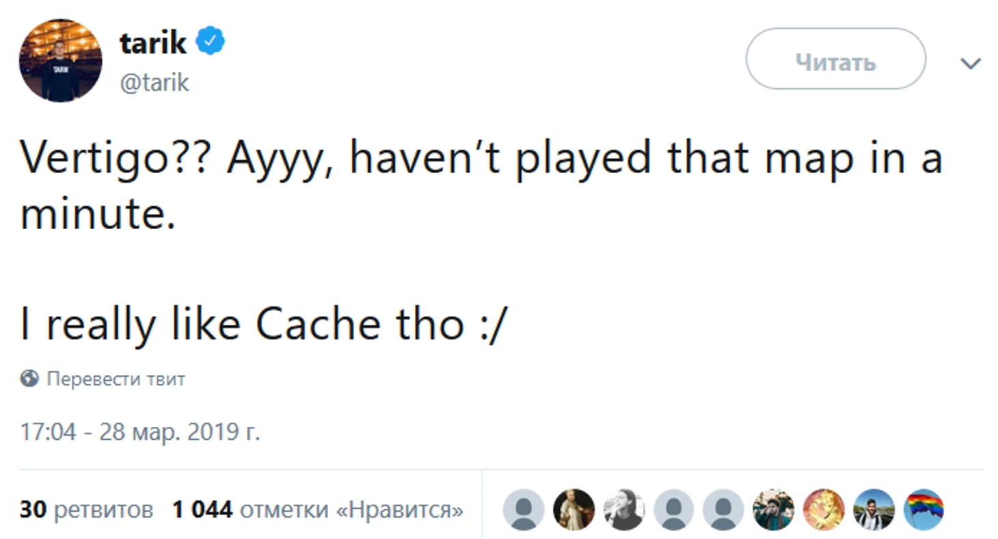The image size is (998, 539).
Task: Open the backpack man's outdoor avatar
Action: pyautogui.click(x=874, y=510)
